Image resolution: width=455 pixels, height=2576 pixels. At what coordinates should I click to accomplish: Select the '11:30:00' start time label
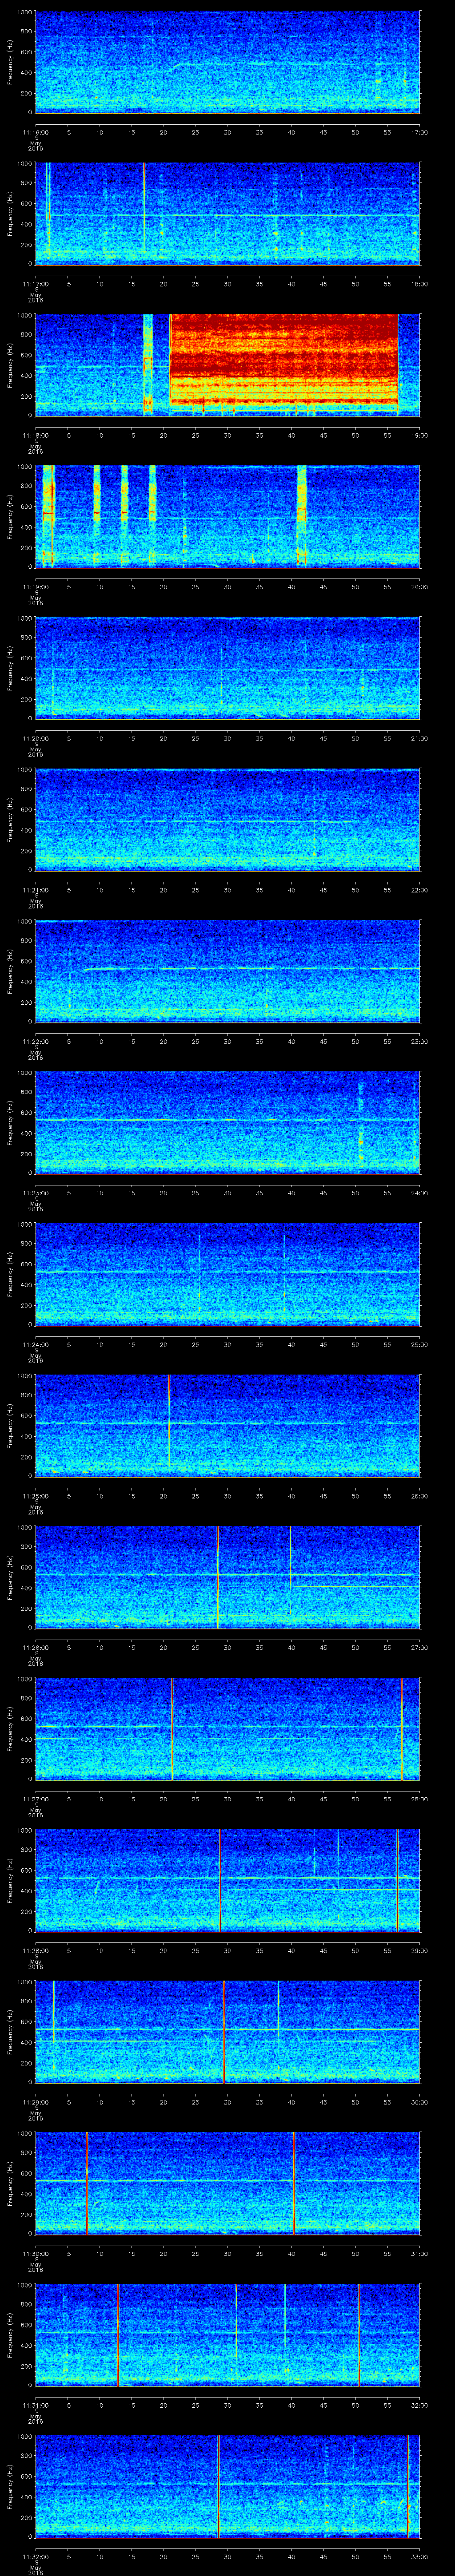pos(35,2253)
